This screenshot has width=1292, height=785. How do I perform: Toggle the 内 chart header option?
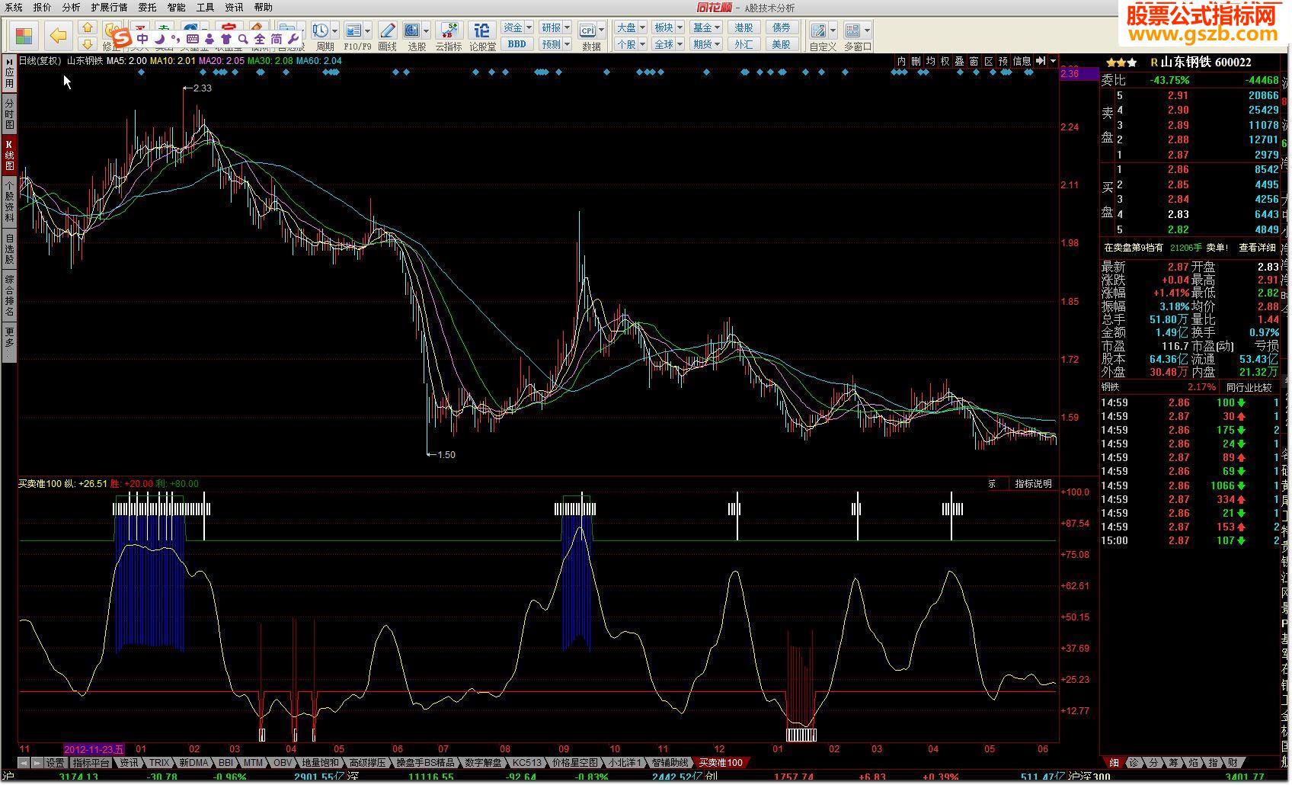(901, 61)
